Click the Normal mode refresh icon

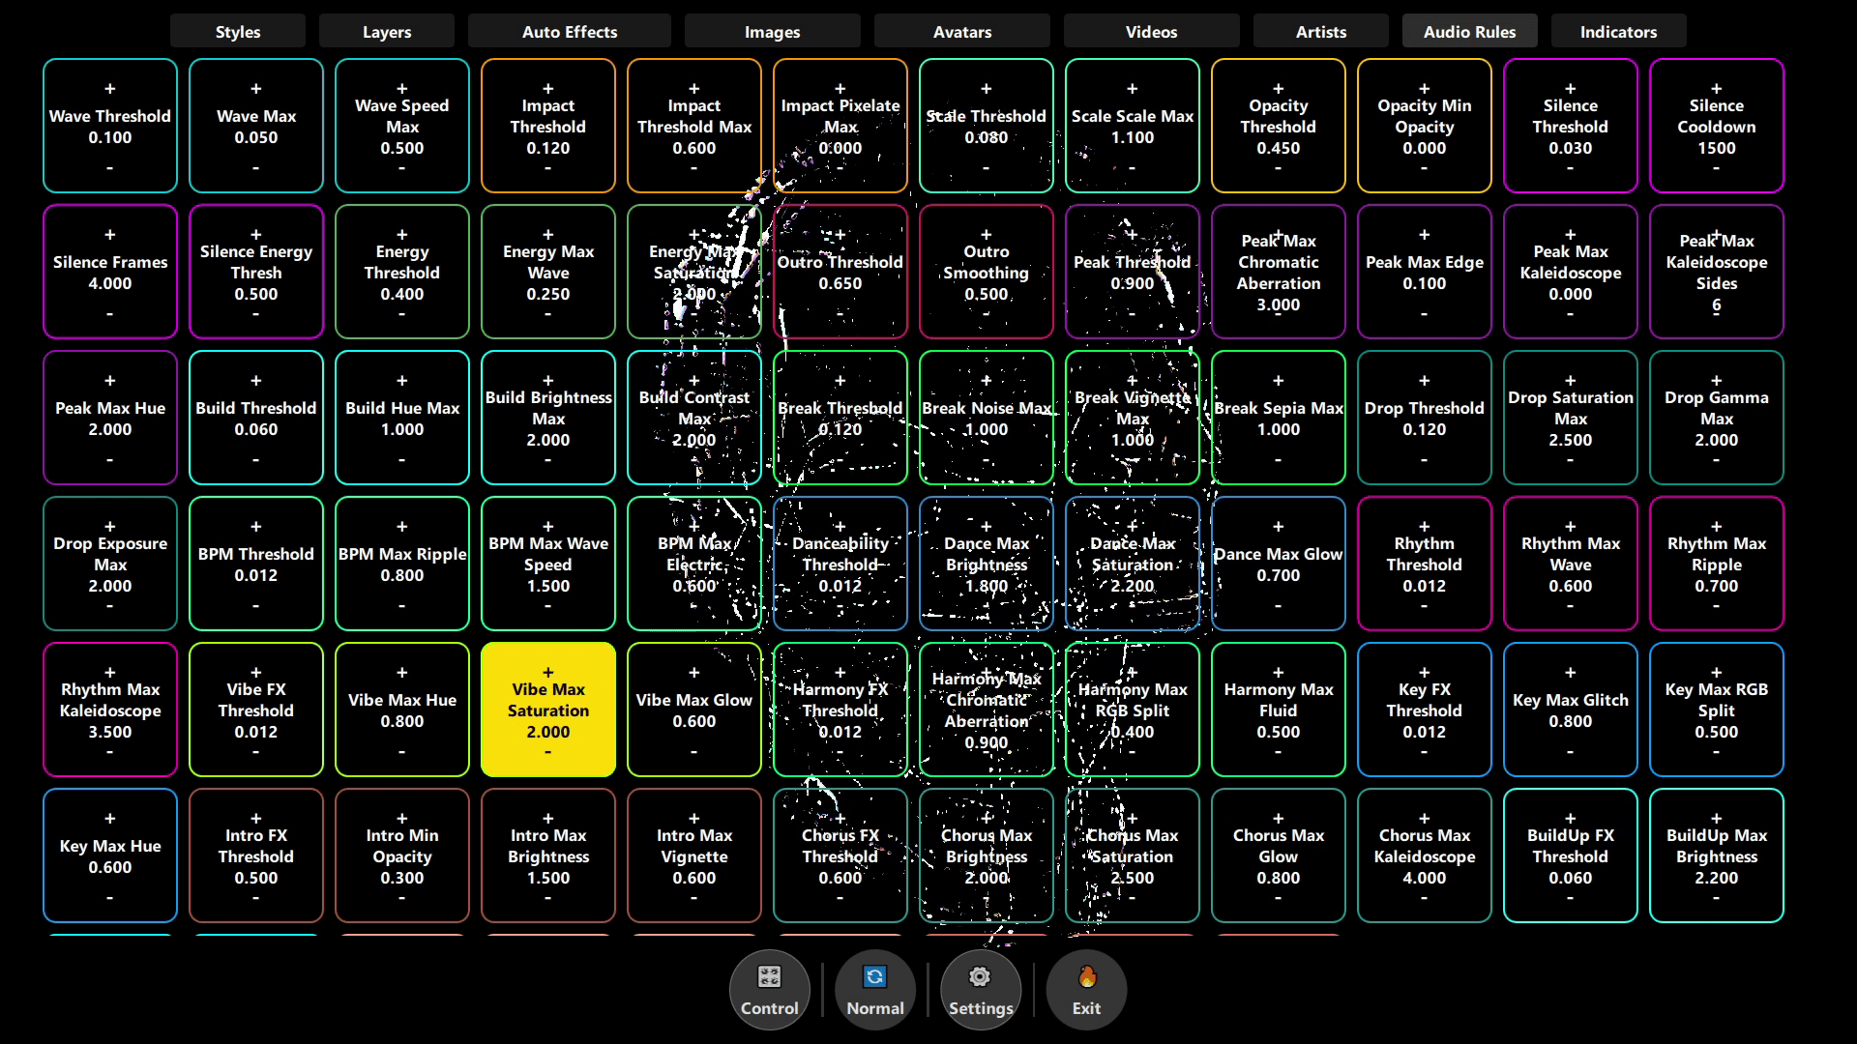coord(874,977)
